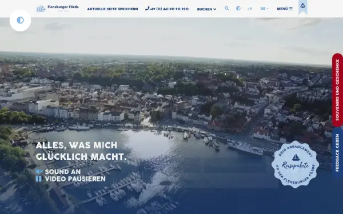The height and width of the screenshot is (214, 343).
Task: Open the search magnifier icon
Action: pyautogui.click(x=227, y=9)
